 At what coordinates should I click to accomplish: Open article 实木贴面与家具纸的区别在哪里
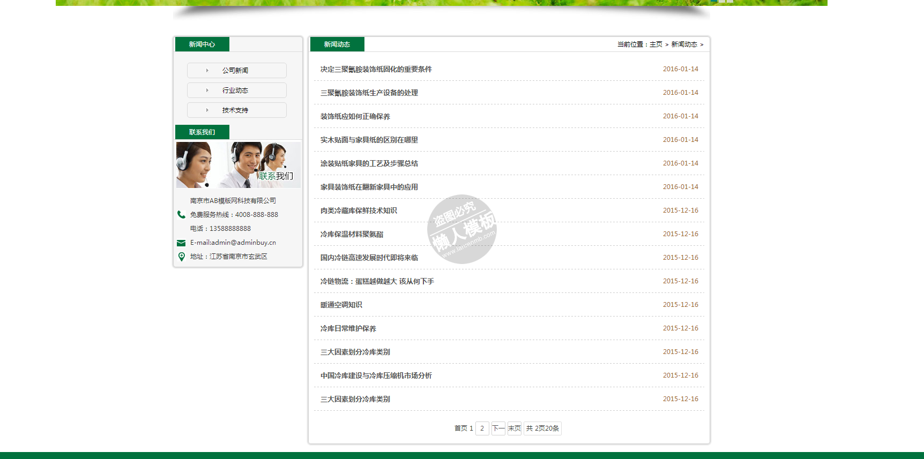click(369, 140)
